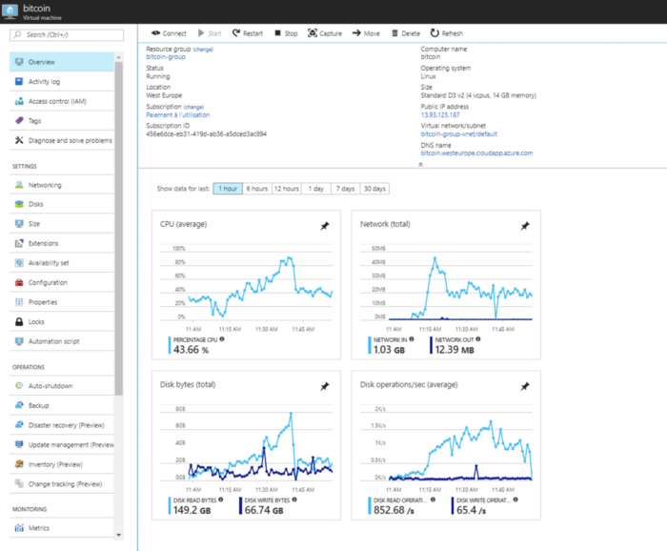The image size is (667, 551).
Task: Click the Disk Write Bytes info icon
Action: [x=294, y=500]
